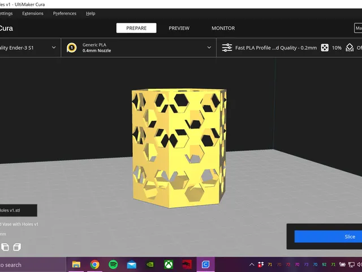Click the infill density pattern icon

click(325, 48)
